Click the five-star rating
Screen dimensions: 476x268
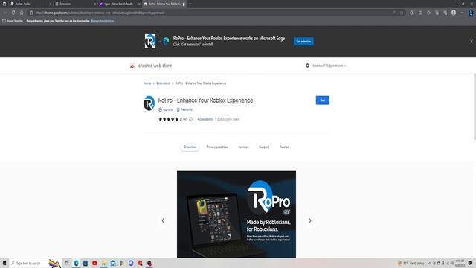tap(169, 119)
